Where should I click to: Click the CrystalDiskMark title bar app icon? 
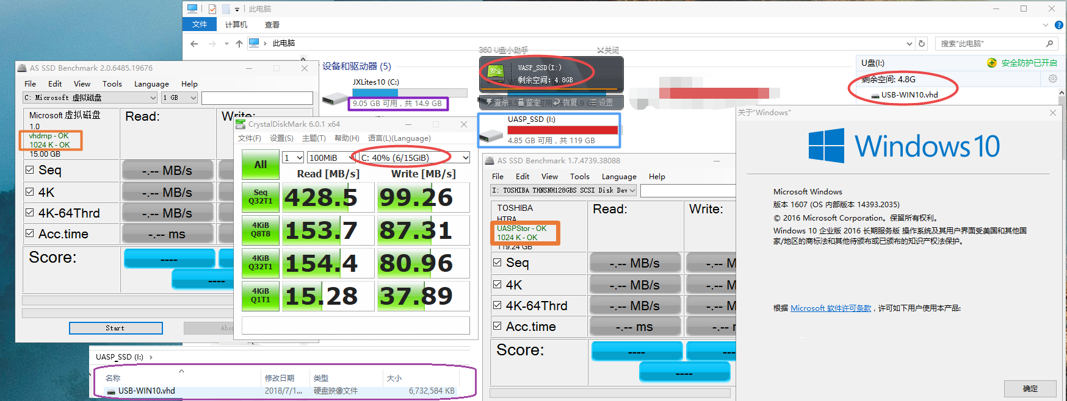(x=242, y=124)
